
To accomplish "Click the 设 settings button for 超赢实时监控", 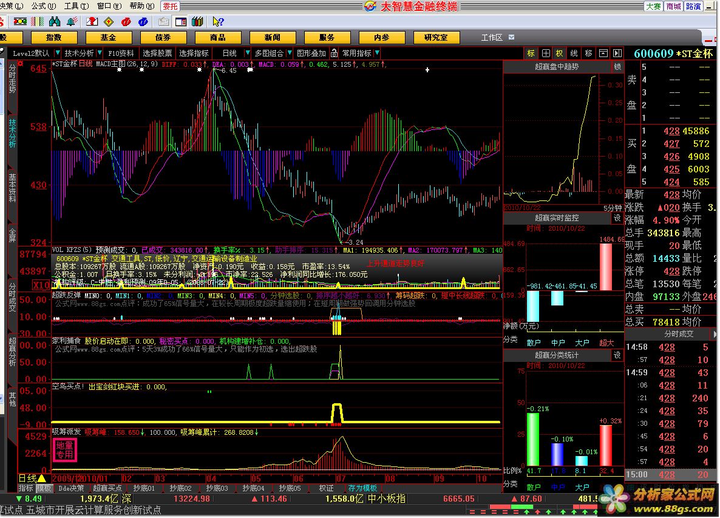I will (617, 218).
